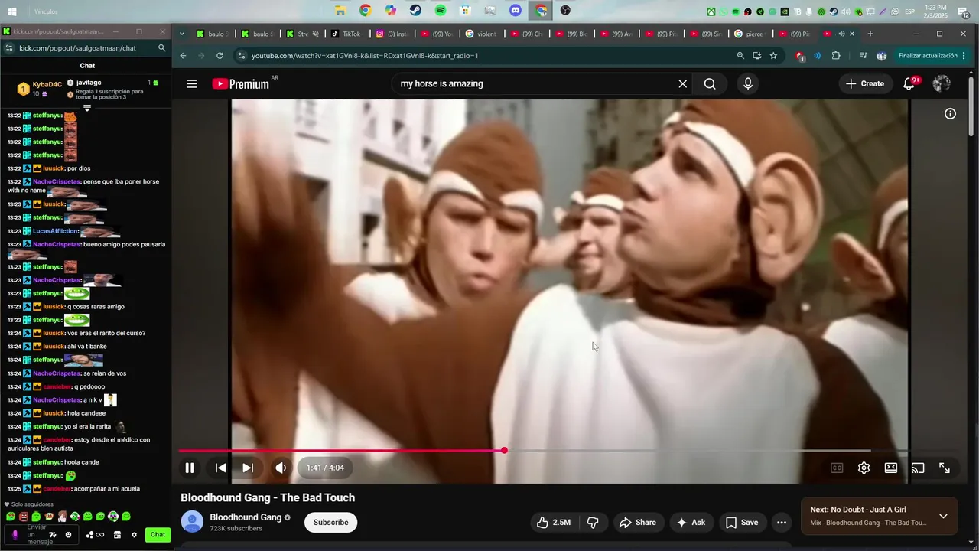Open the Windows Start menu
979x551 pixels.
pos(12,11)
